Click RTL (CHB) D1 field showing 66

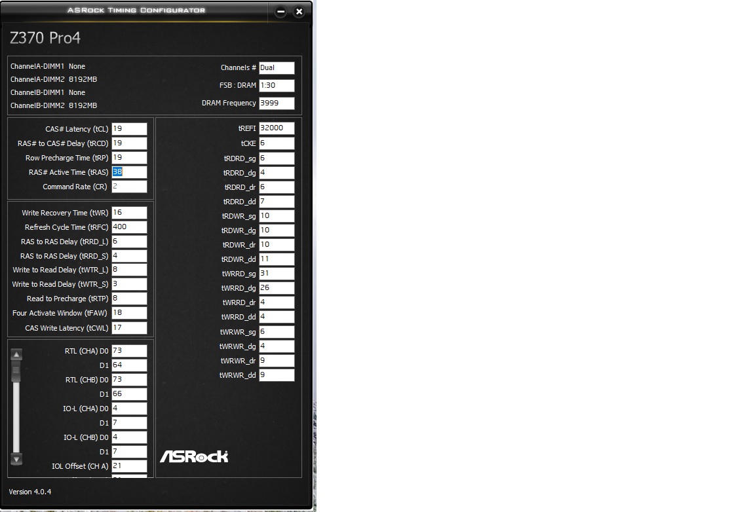(x=129, y=395)
